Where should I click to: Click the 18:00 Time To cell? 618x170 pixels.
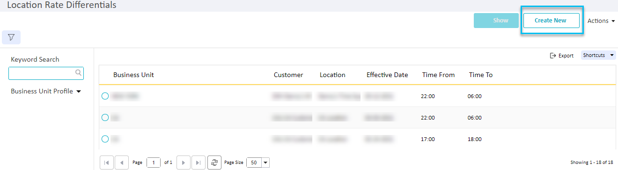coord(474,139)
